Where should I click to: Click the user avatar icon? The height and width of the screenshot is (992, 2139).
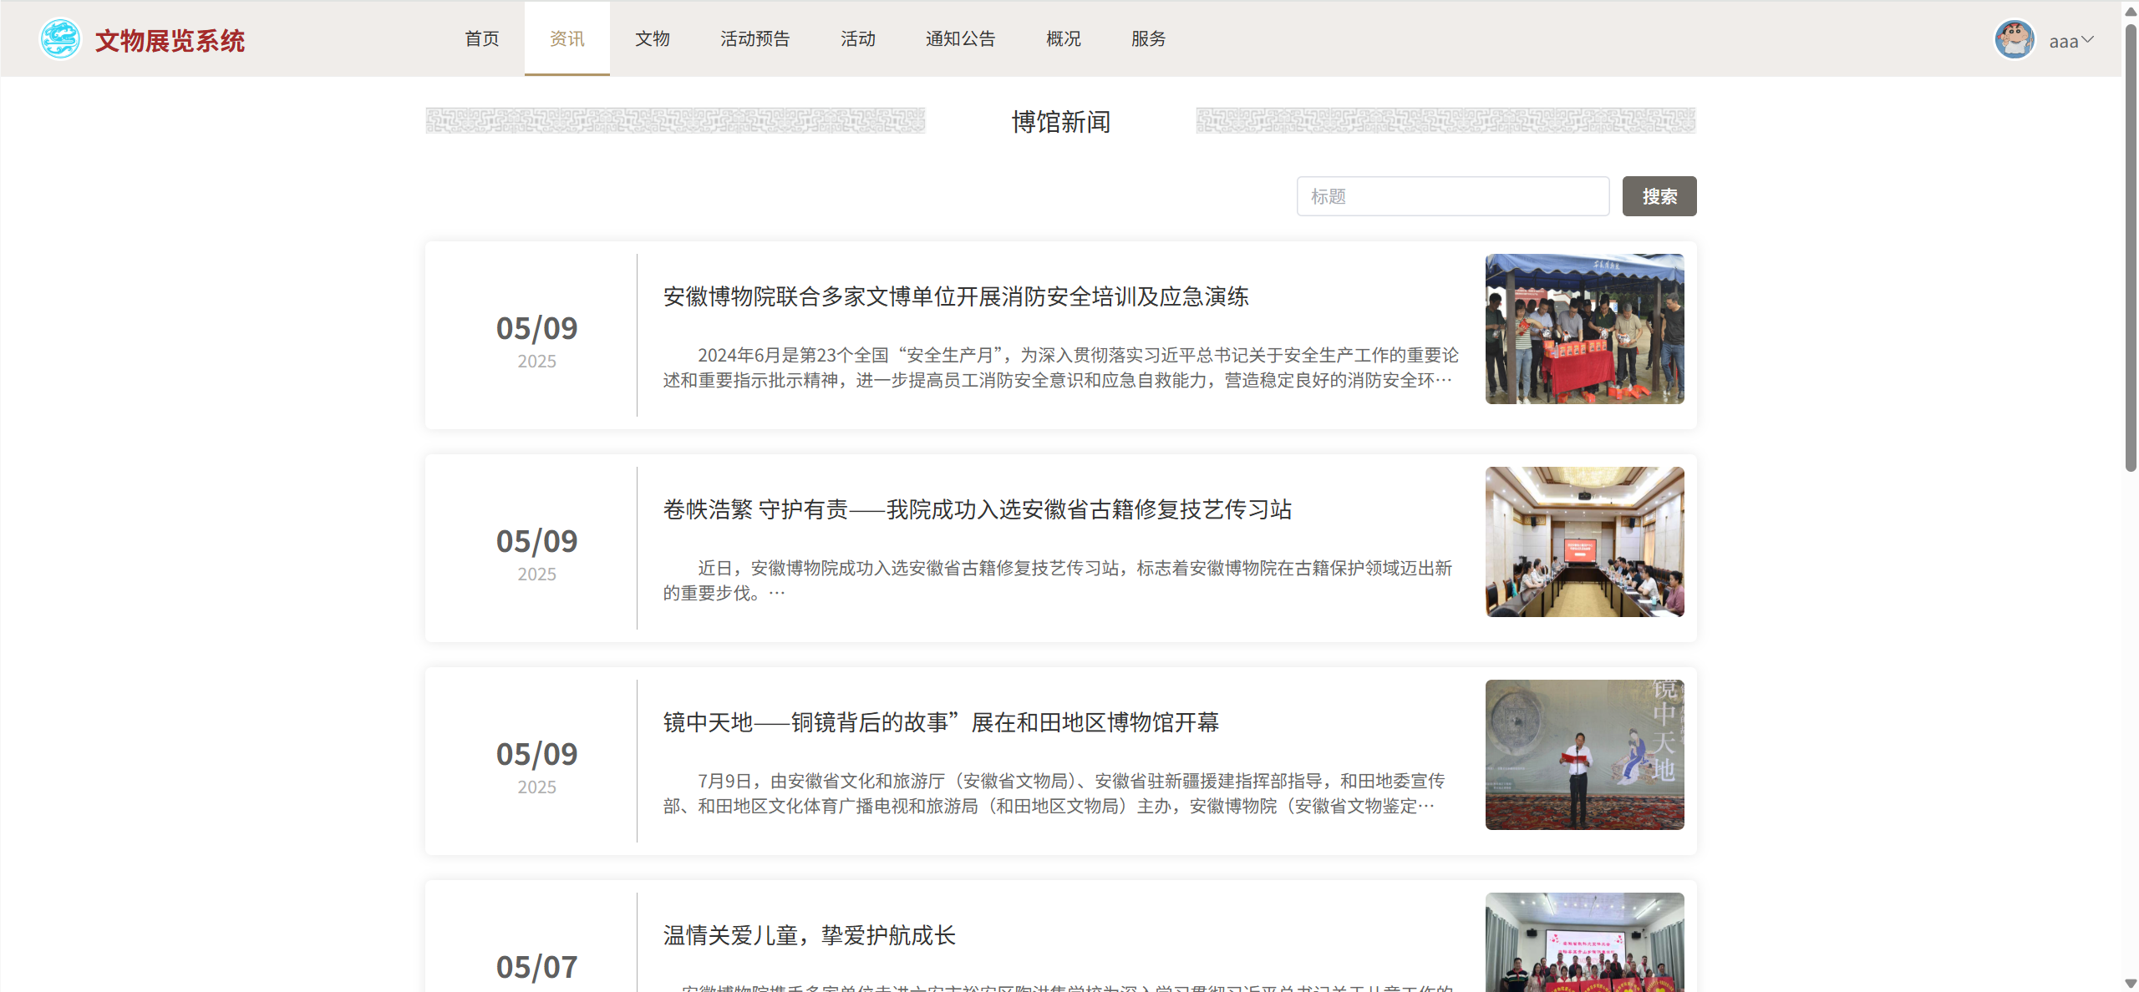pos(2014,39)
